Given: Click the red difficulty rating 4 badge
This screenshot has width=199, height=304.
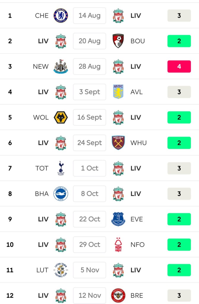Looking at the screenshot, I should (x=179, y=66).
